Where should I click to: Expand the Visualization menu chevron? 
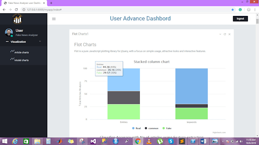[x=40, y=41]
